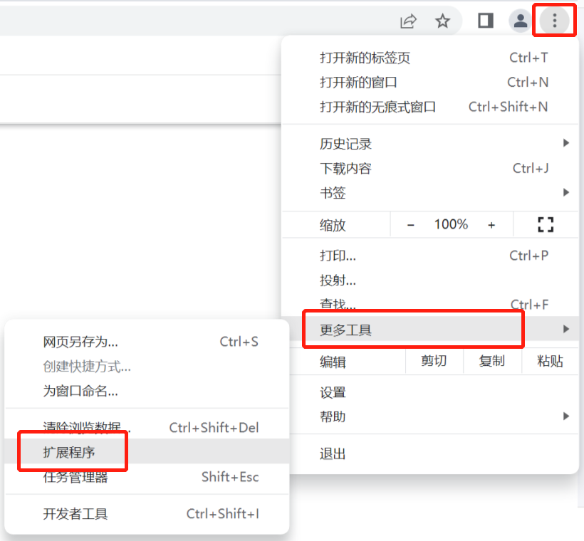Click the 剪切 button
The image size is (584, 541).
point(434,361)
